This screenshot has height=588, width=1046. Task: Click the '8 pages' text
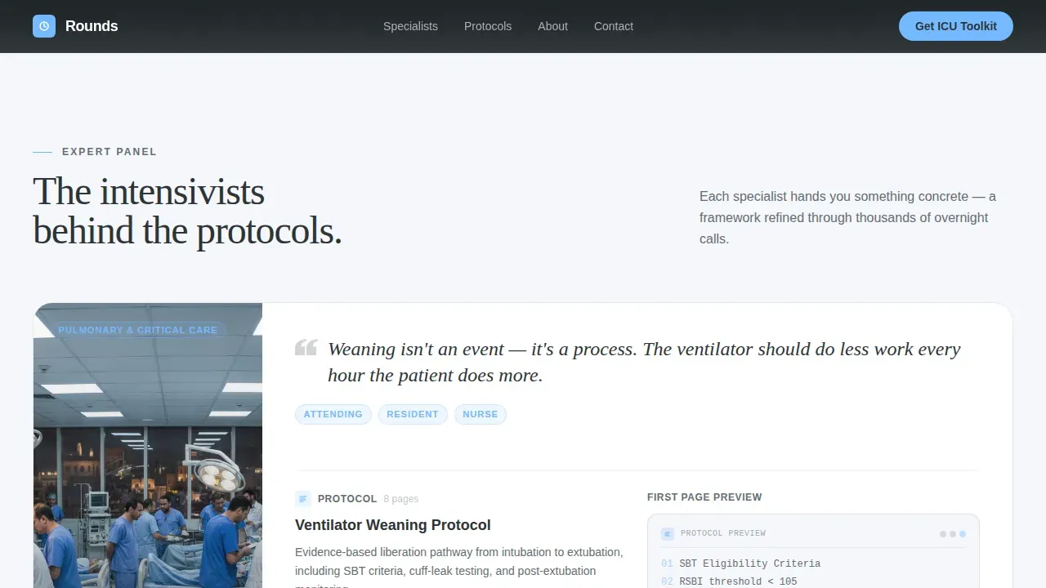click(401, 499)
